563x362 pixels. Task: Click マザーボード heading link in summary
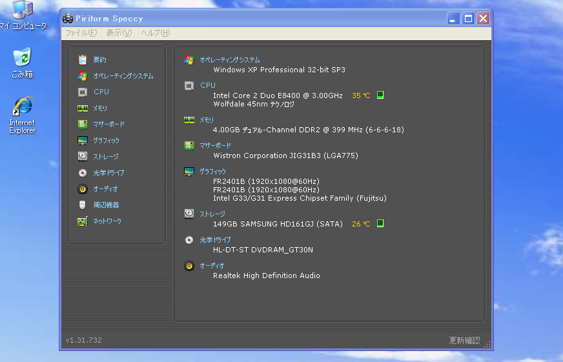pyautogui.click(x=215, y=145)
